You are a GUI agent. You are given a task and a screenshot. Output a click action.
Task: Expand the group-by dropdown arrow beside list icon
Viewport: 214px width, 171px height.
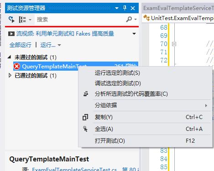[30, 20]
